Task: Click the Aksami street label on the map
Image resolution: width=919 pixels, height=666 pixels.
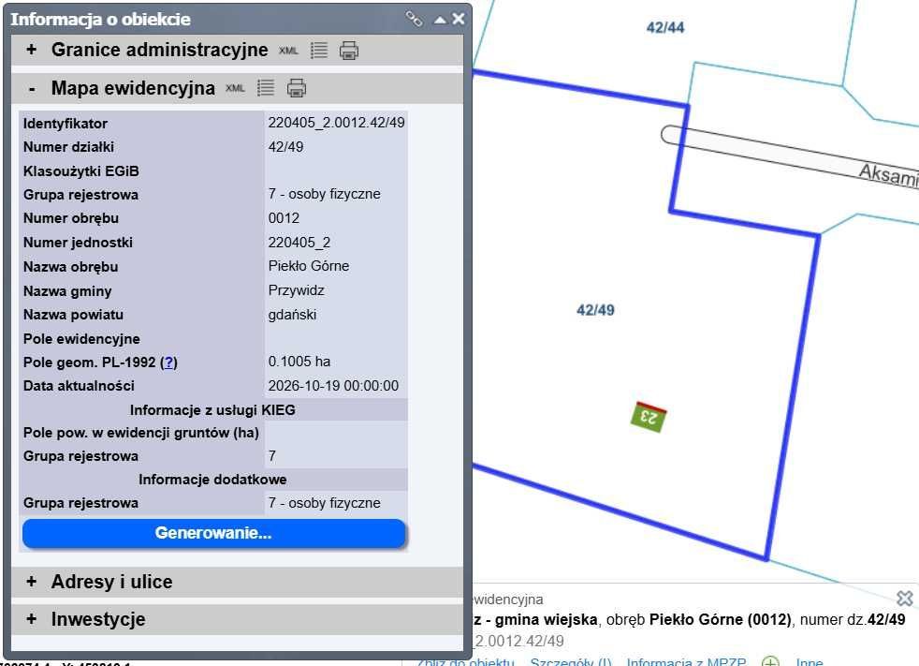Action: point(888,174)
